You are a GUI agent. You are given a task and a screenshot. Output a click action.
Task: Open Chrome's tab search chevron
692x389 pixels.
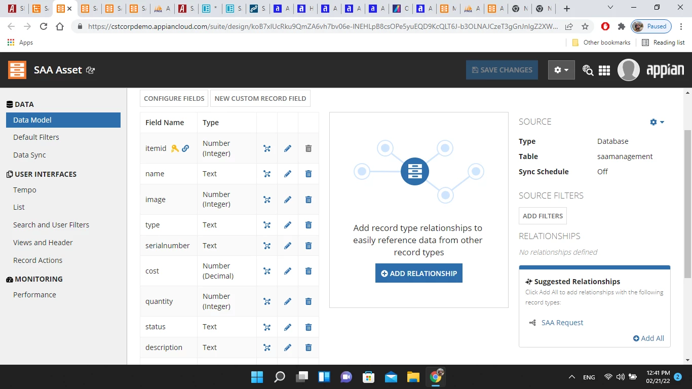pos(610,8)
